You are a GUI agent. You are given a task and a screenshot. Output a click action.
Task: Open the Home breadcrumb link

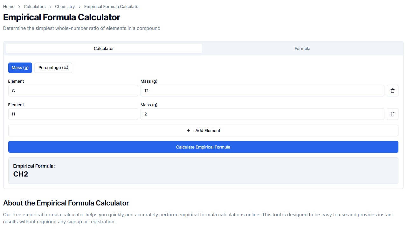click(9, 6)
